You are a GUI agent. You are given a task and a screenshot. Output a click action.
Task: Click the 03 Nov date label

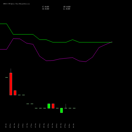pos(10,126)
